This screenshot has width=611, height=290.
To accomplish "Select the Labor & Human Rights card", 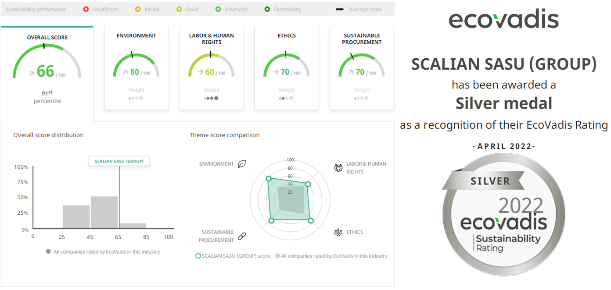I will (212, 68).
